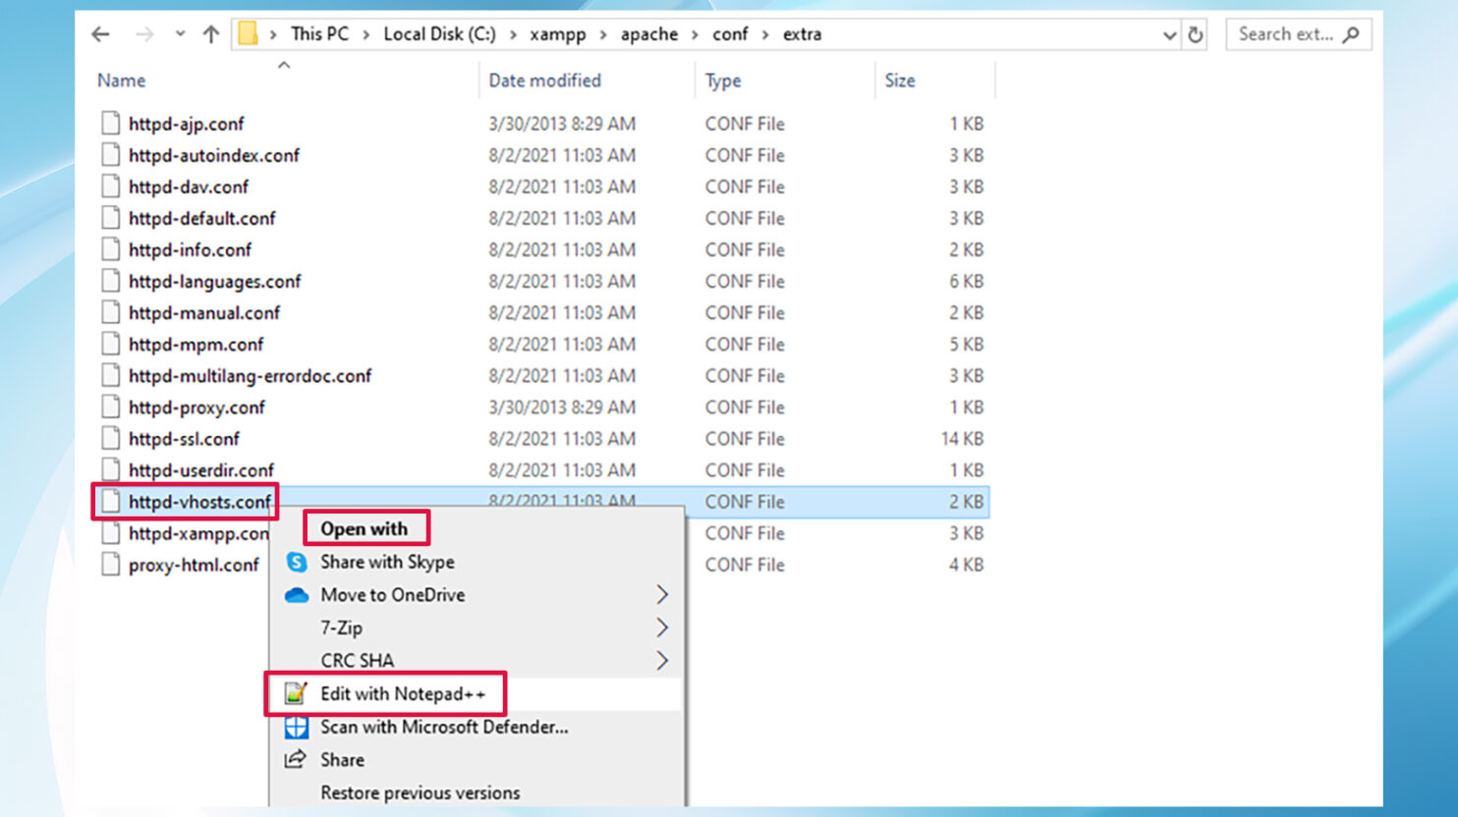The image size is (1458, 817).
Task: Click file icon of httpd-ssl.conf
Action: click(111, 439)
